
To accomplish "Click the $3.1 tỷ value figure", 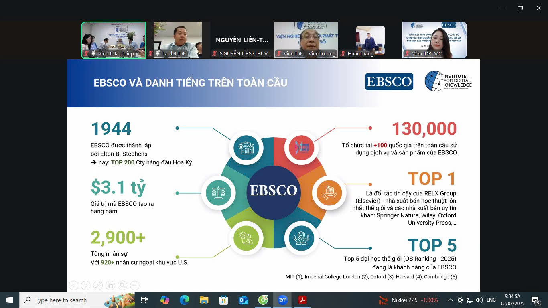I will point(118,187).
